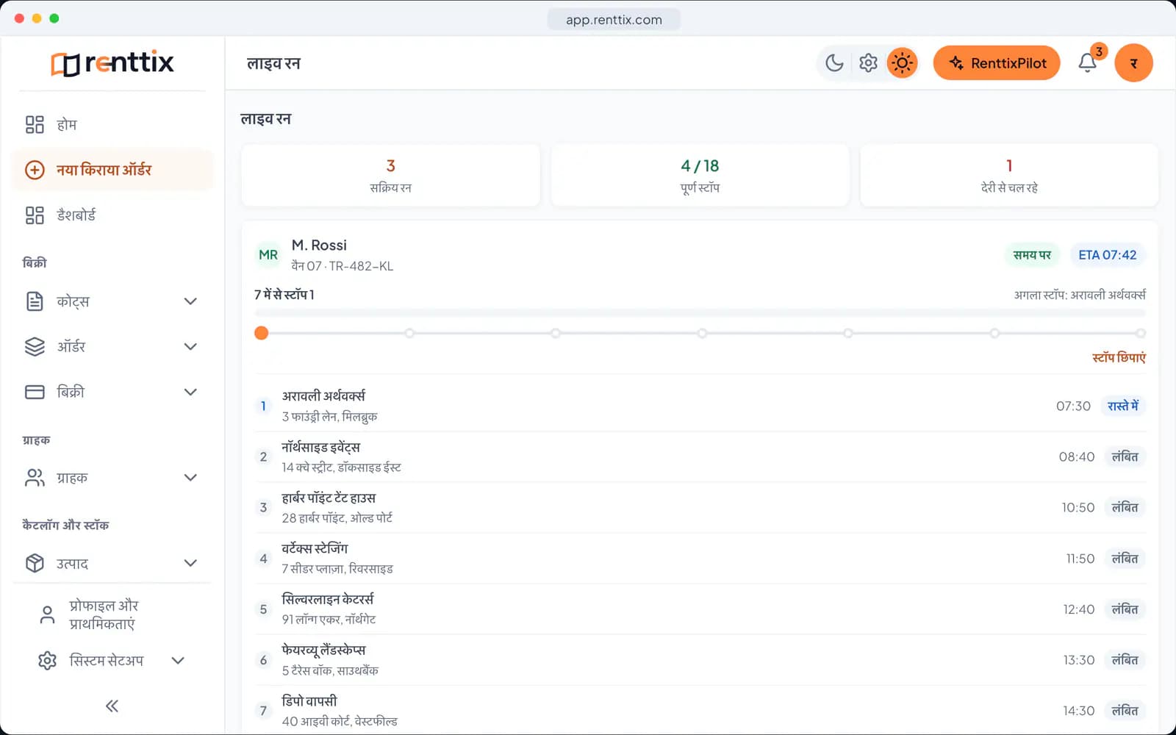
Task: Click the रास्ते में status badge
Action: pyautogui.click(x=1123, y=406)
